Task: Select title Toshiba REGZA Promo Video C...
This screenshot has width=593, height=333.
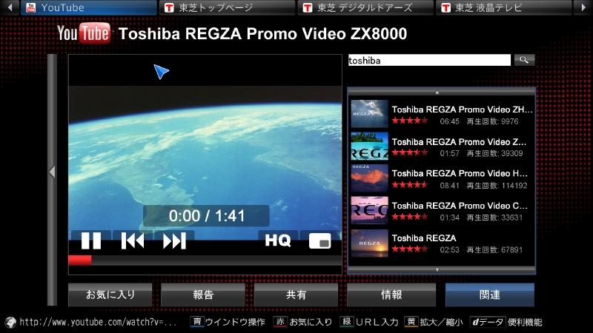Action: [460, 206]
